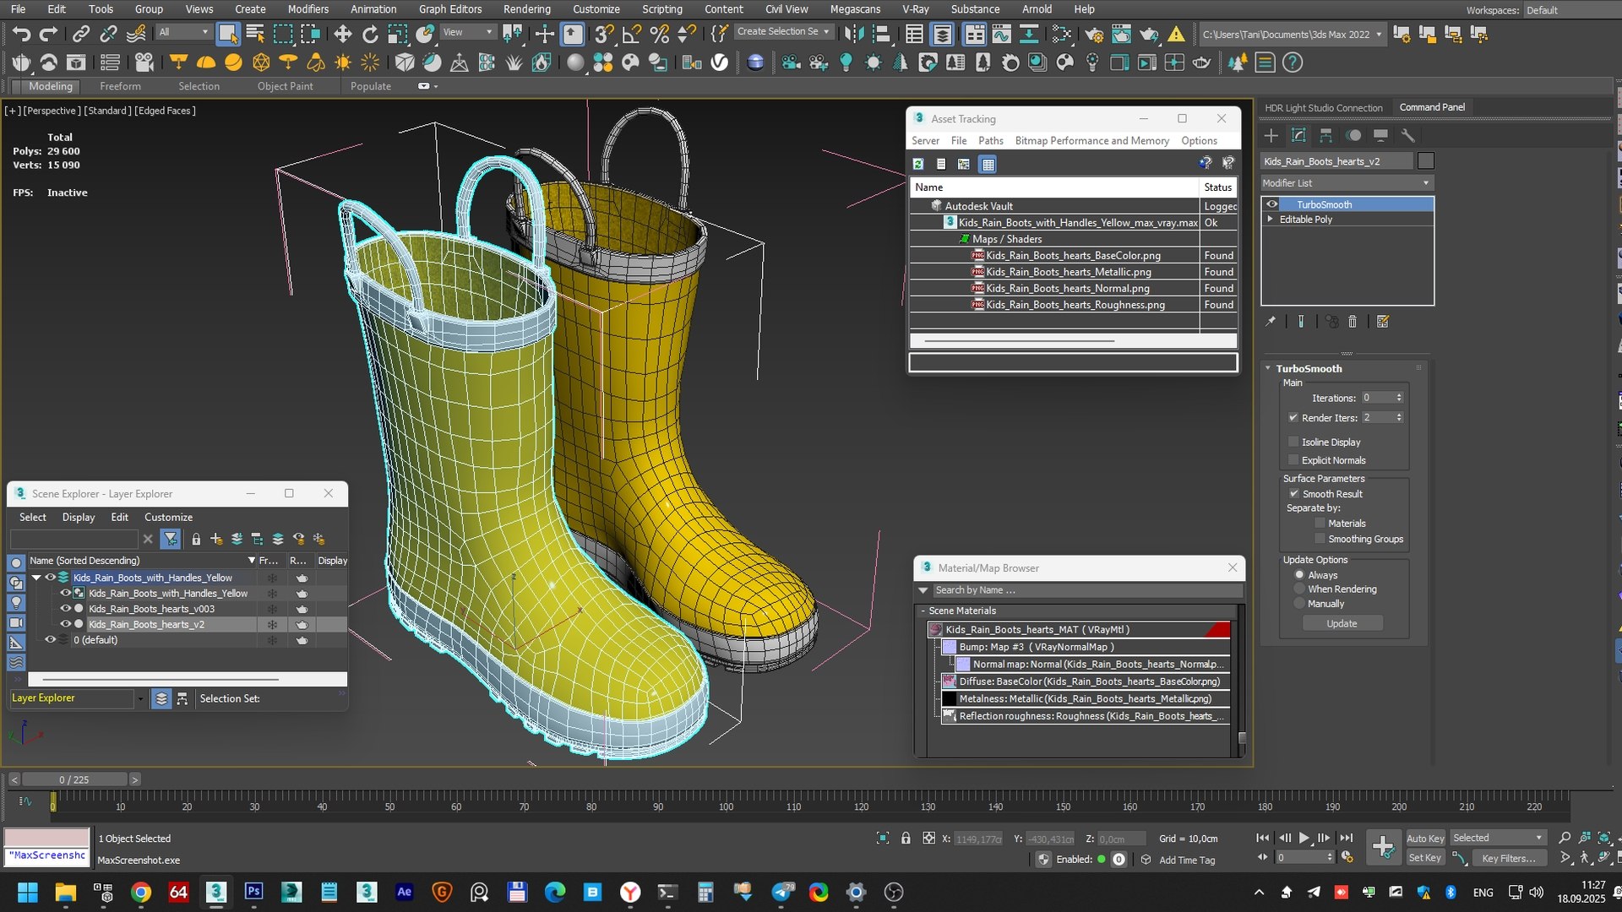Switch to the Freeform ribbon tab
1622x912 pixels.
pos(120,86)
